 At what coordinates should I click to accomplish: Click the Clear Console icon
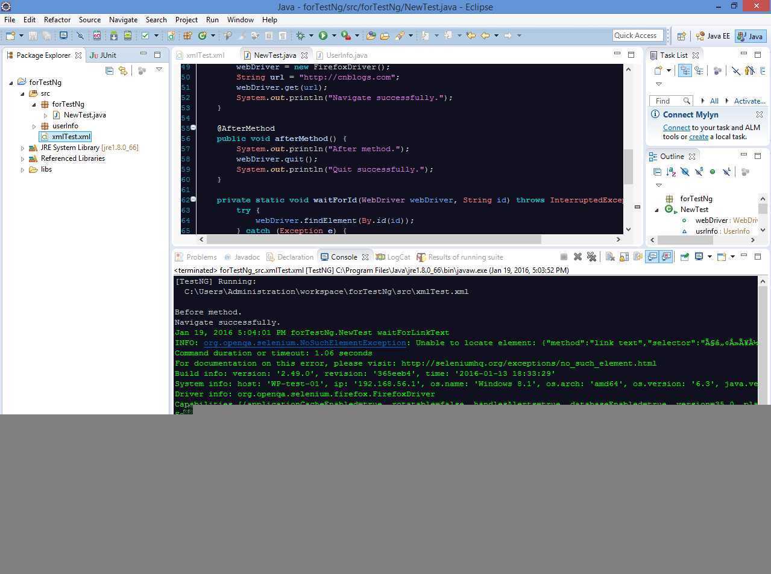pos(610,257)
